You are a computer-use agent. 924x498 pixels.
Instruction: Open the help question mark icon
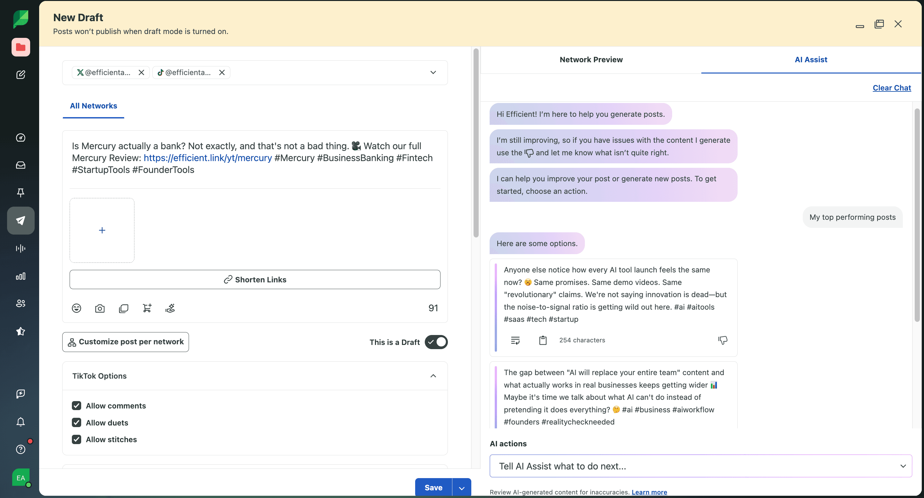pyautogui.click(x=21, y=449)
